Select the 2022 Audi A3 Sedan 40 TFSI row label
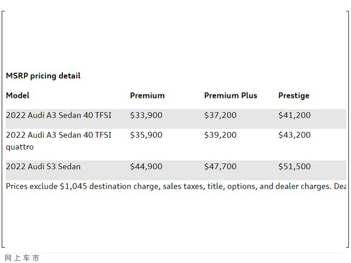The height and width of the screenshot is (263, 351). [58, 115]
